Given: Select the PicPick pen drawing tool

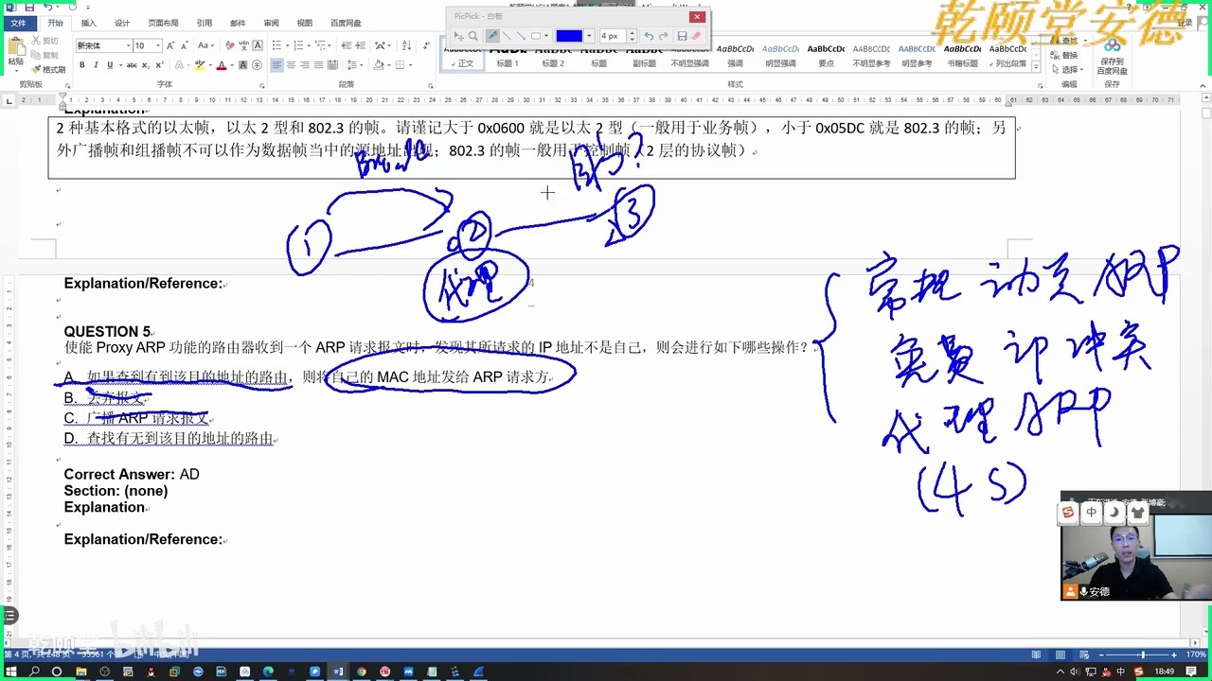Looking at the screenshot, I should tap(492, 36).
